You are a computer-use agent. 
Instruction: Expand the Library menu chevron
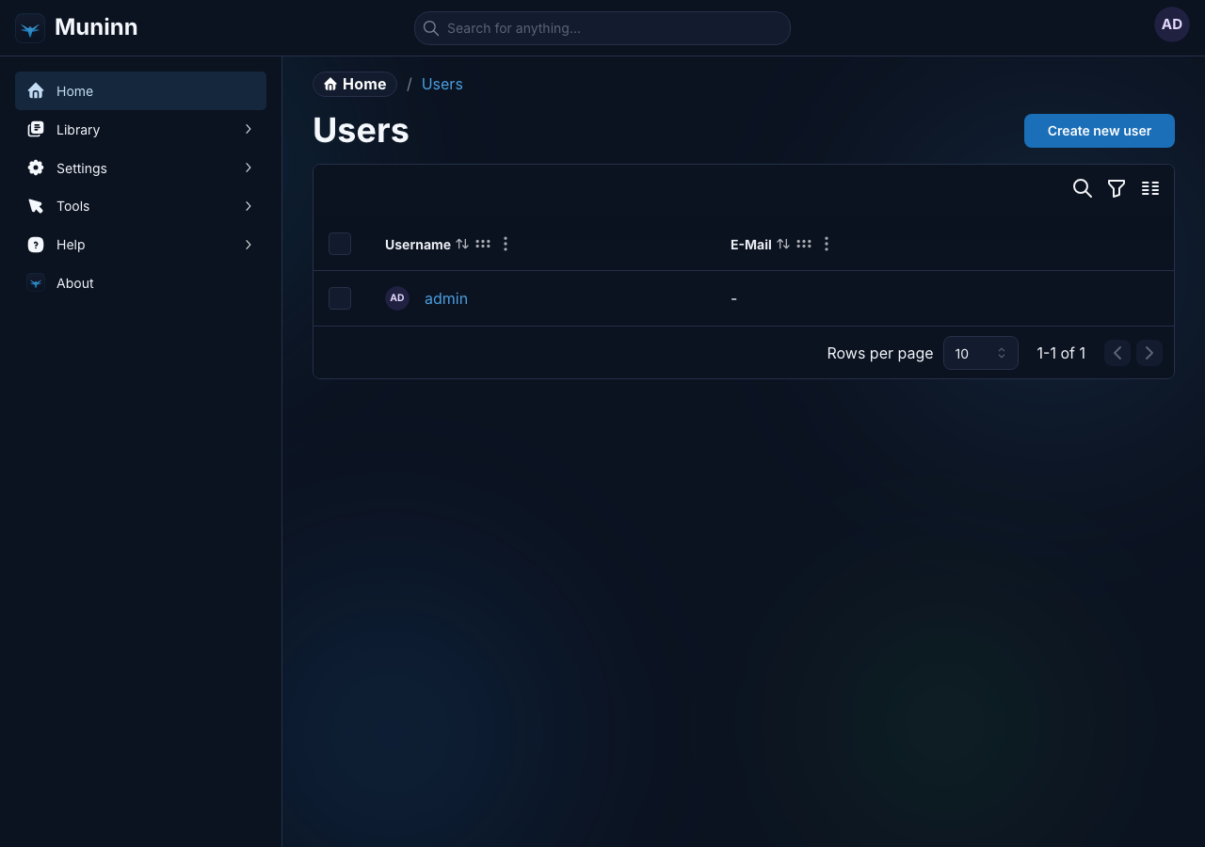click(x=249, y=129)
